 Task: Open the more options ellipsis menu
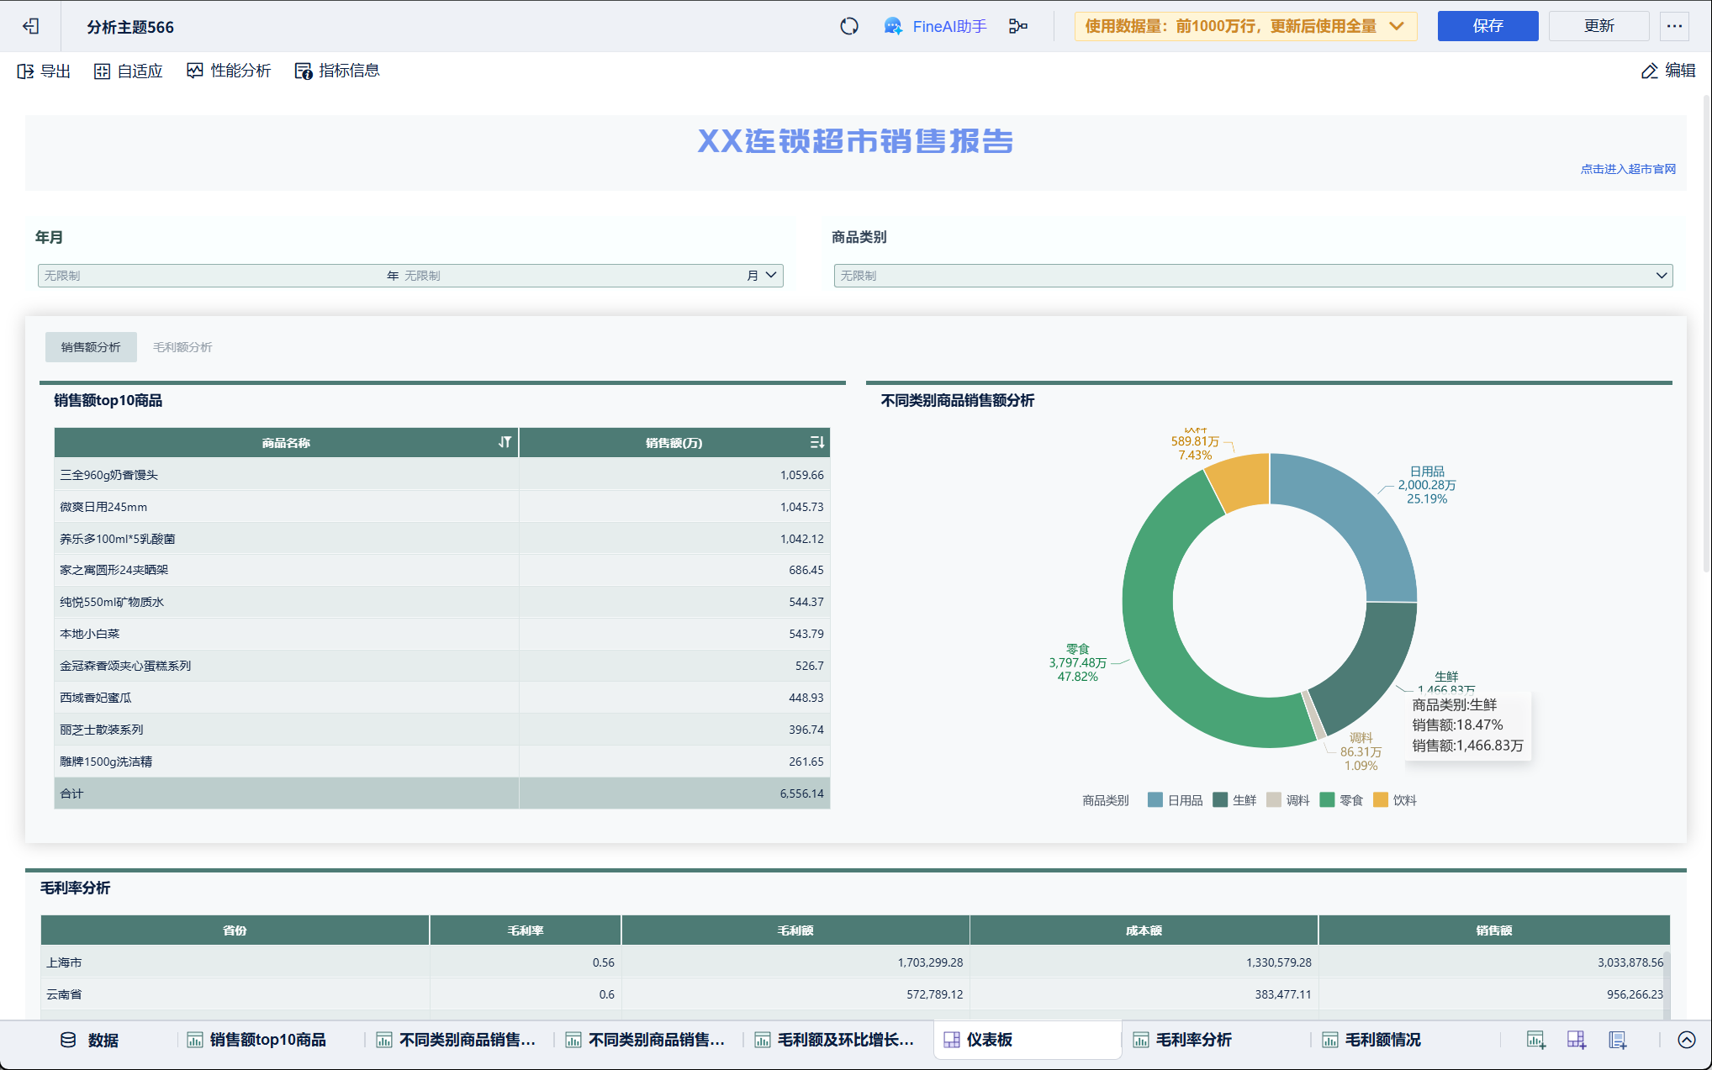[1674, 26]
